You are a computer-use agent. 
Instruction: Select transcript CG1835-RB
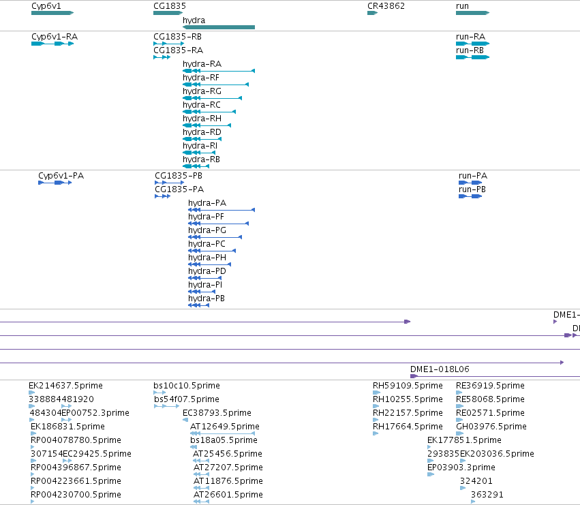178,37
